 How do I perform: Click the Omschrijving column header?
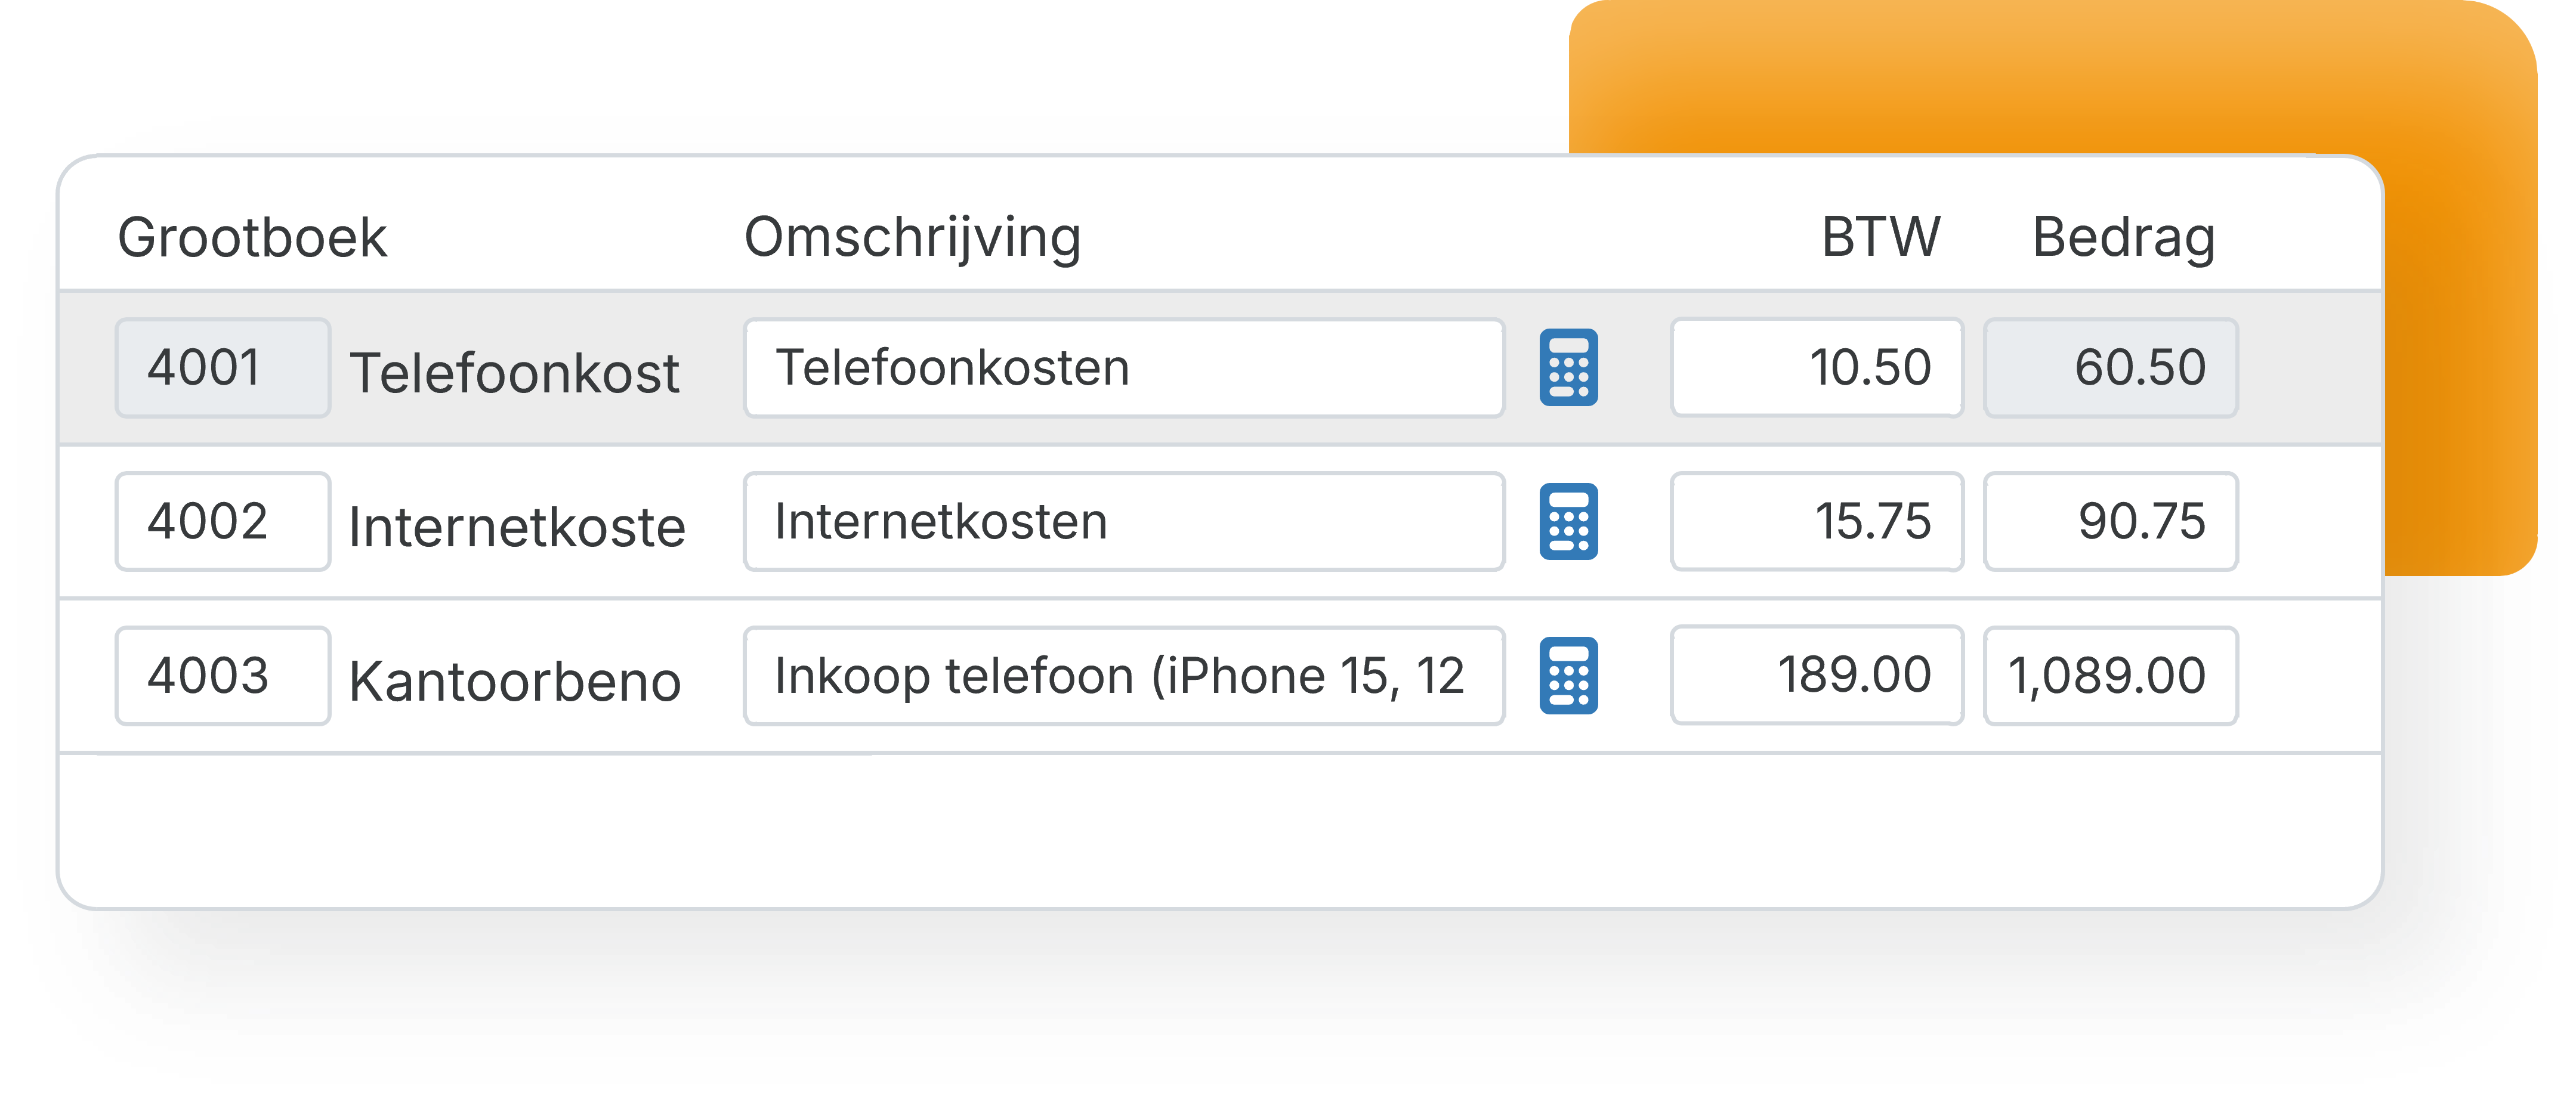[912, 238]
